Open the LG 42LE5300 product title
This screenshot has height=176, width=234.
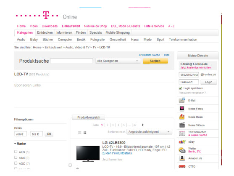coord(114,143)
